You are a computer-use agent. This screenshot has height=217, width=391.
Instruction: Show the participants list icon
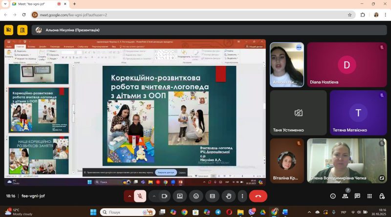coord(345,196)
